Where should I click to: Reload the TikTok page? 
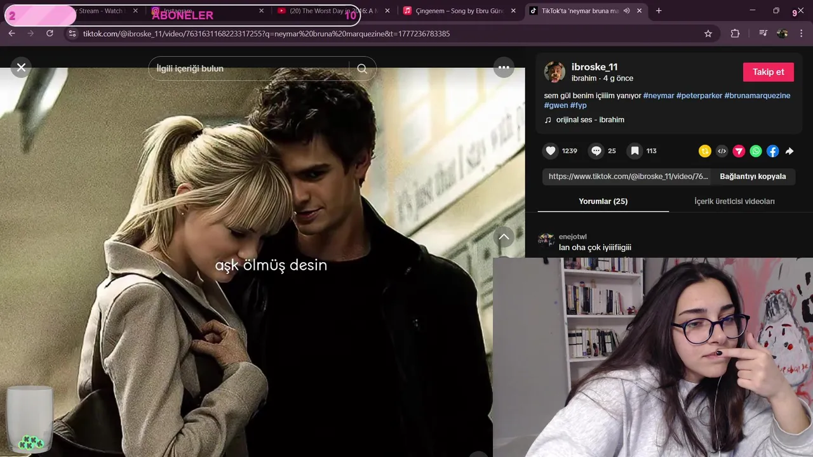click(x=50, y=33)
